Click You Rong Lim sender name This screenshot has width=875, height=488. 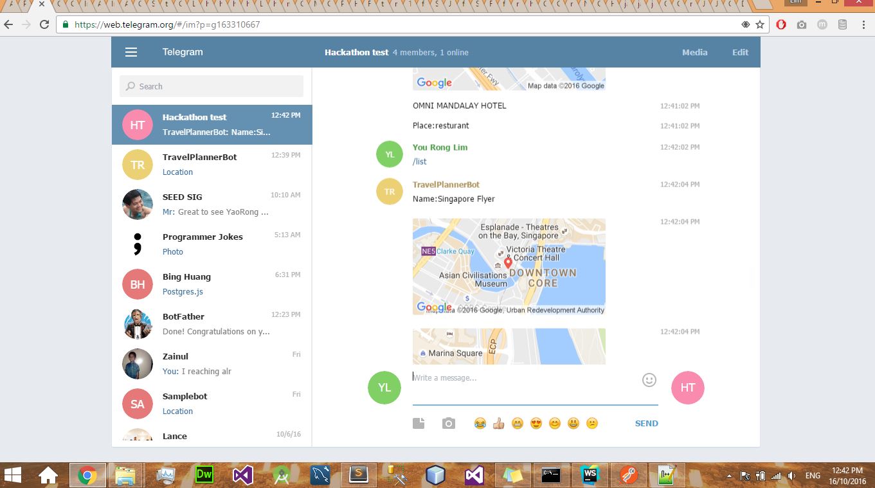(x=440, y=147)
